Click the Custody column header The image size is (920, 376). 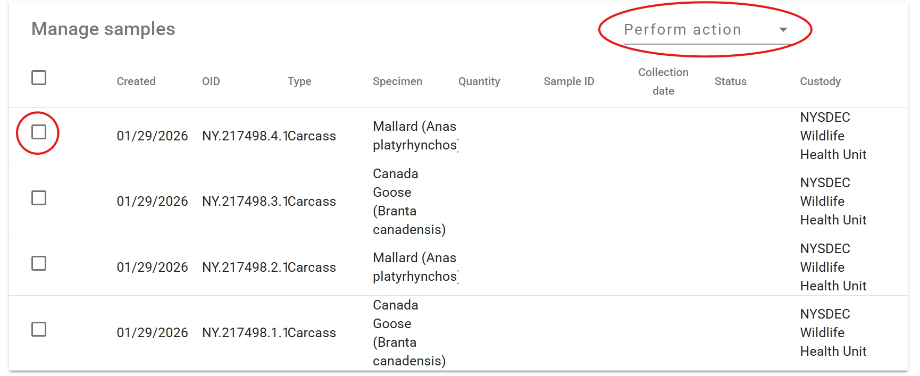point(819,81)
